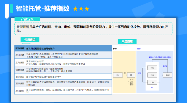Click the 项目 box in the diagram
Image resolution: width=187 pixels, height=103 pixels.
click(131, 75)
